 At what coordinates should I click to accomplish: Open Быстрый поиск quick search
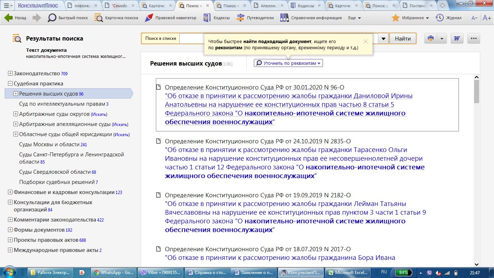coord(68,18)
